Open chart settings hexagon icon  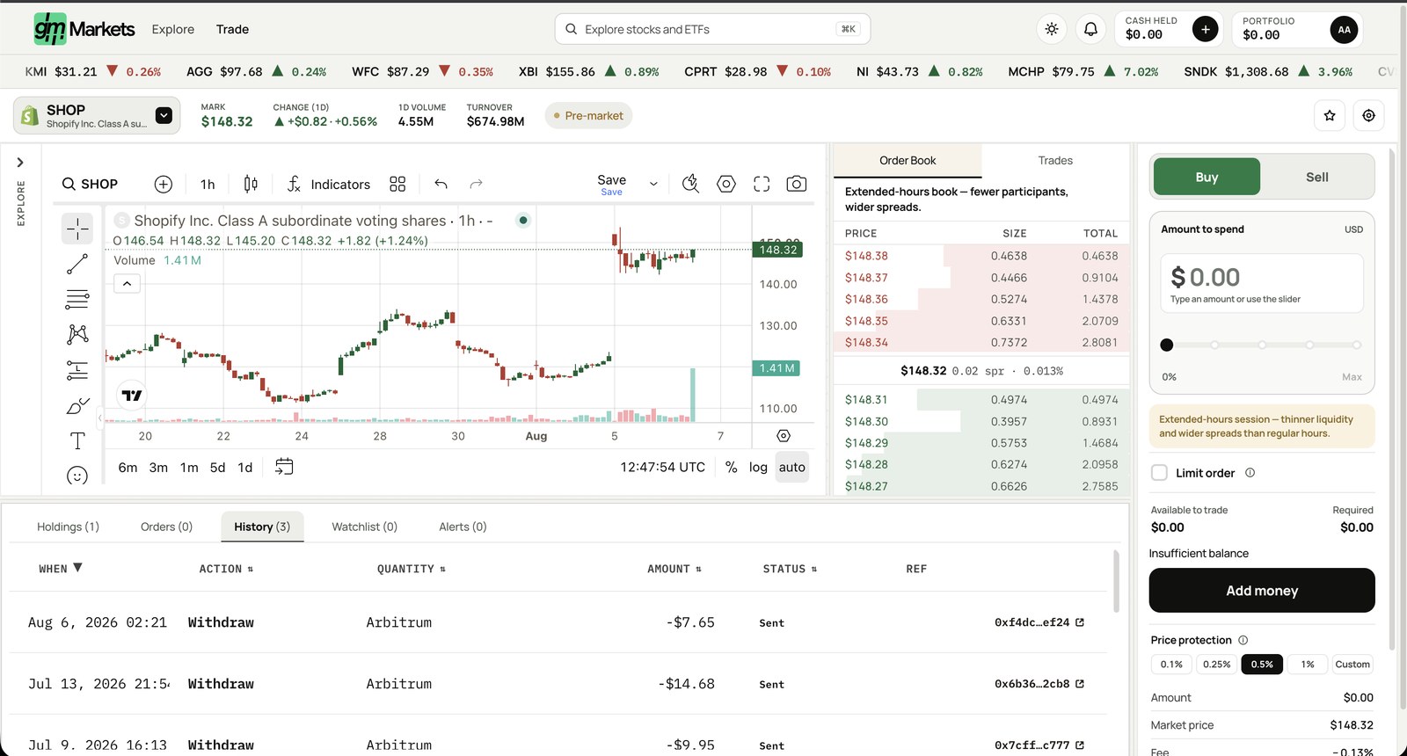(726, 184)
